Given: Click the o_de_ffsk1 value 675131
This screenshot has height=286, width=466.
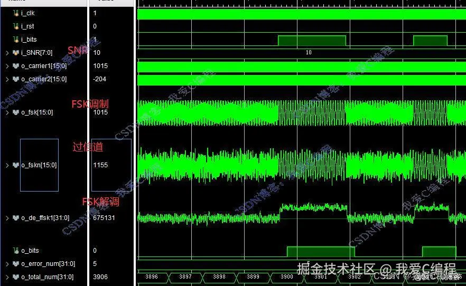Looking at the screenshot, I should [104, 218].
